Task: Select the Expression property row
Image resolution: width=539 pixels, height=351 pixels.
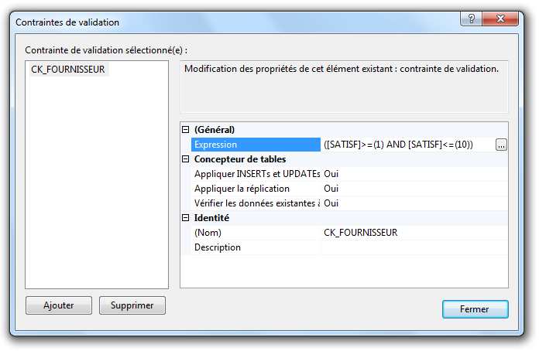Action: (255, 145)
